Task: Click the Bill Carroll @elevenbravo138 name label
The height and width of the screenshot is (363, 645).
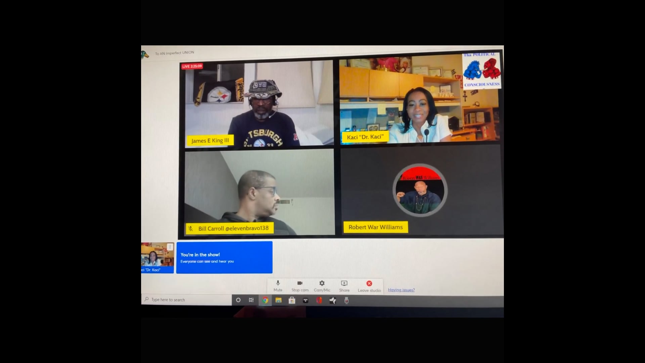Action: coord(230,228)
